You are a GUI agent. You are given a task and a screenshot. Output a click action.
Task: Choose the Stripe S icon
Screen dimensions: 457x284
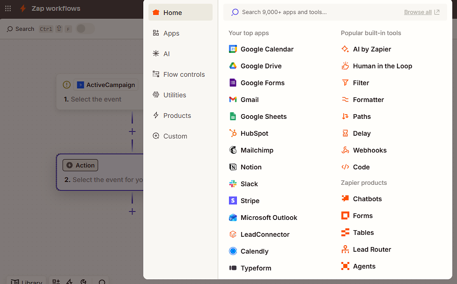pyautogui.click(x=233, y=201)
